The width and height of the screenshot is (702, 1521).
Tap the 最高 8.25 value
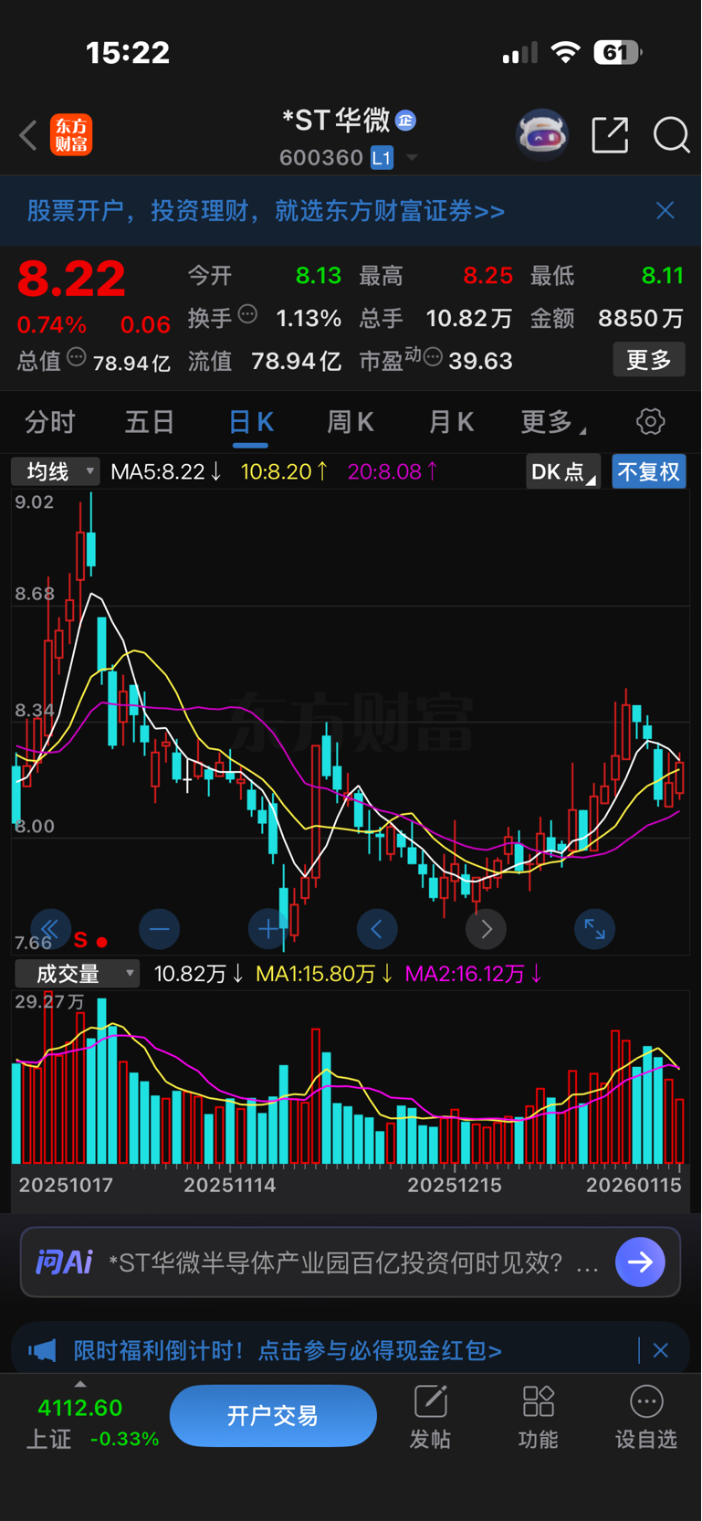[487, 276]
